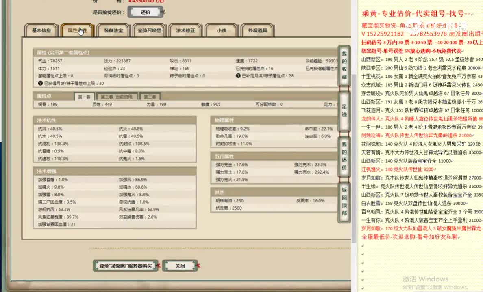The height and width of the screenshot is (292, 483).
Task: Click the 乘黄-专业估价-代卖组号-找号 title in document
Action: [416, 13]
